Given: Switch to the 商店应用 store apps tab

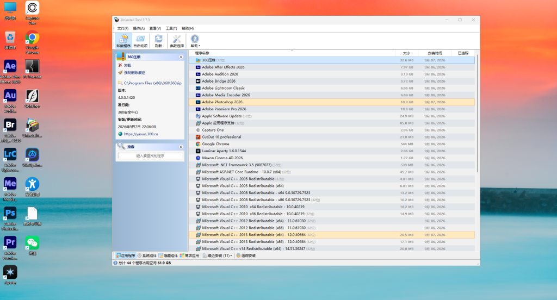Looking at the screenshot, I should 189,255.
